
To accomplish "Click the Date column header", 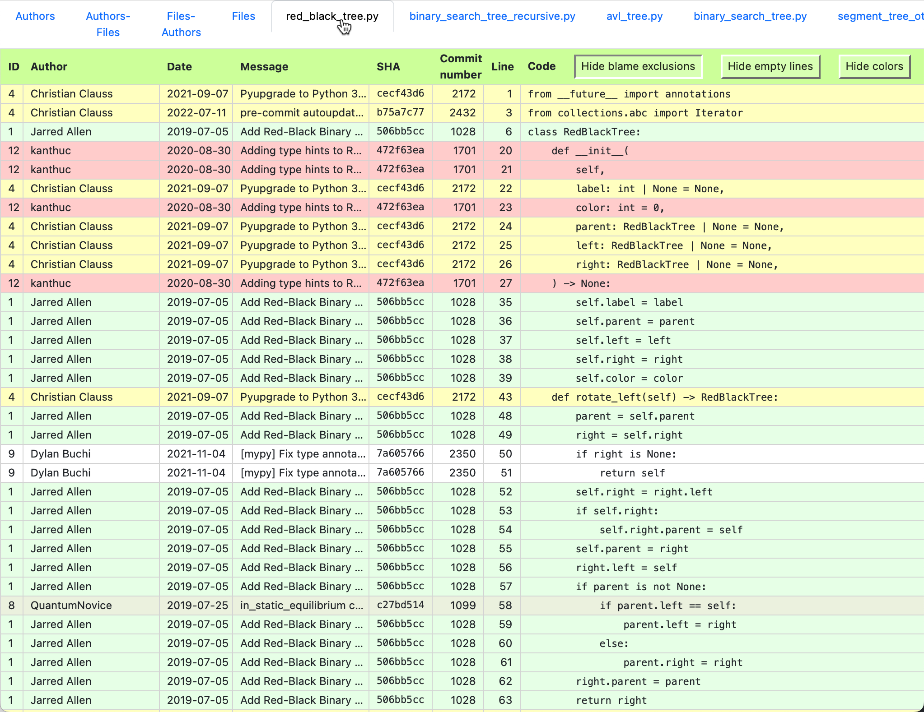I will pos(179,67).
